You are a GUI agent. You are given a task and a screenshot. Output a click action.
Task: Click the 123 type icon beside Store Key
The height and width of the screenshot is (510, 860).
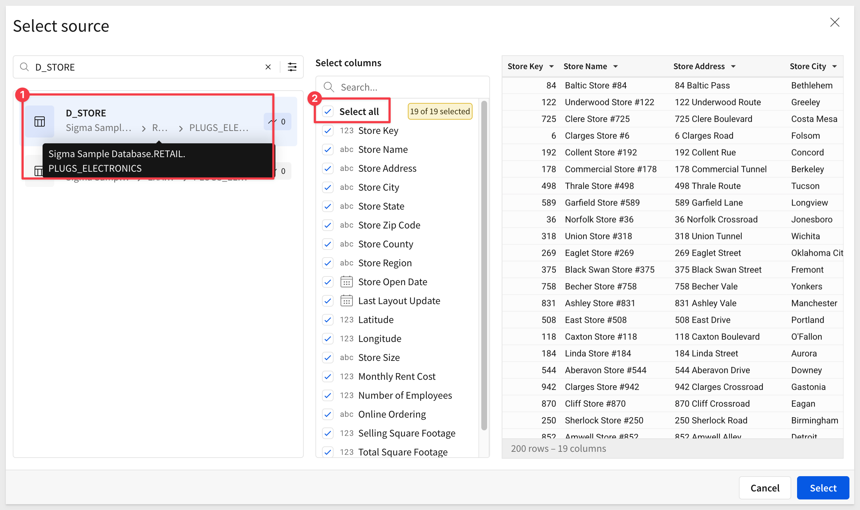click(347, 131)
